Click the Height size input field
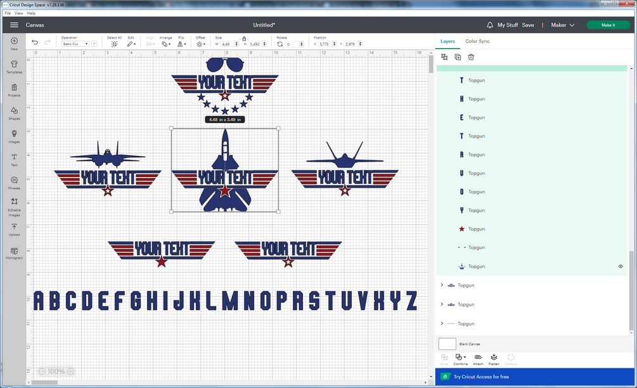 tap(255, 44)
